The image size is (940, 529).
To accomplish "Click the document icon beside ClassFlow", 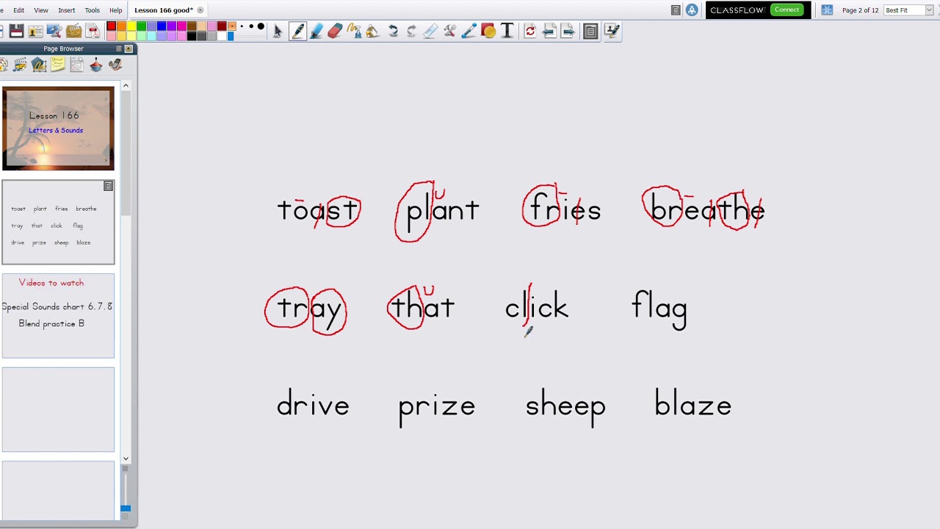I will point(676,10).
